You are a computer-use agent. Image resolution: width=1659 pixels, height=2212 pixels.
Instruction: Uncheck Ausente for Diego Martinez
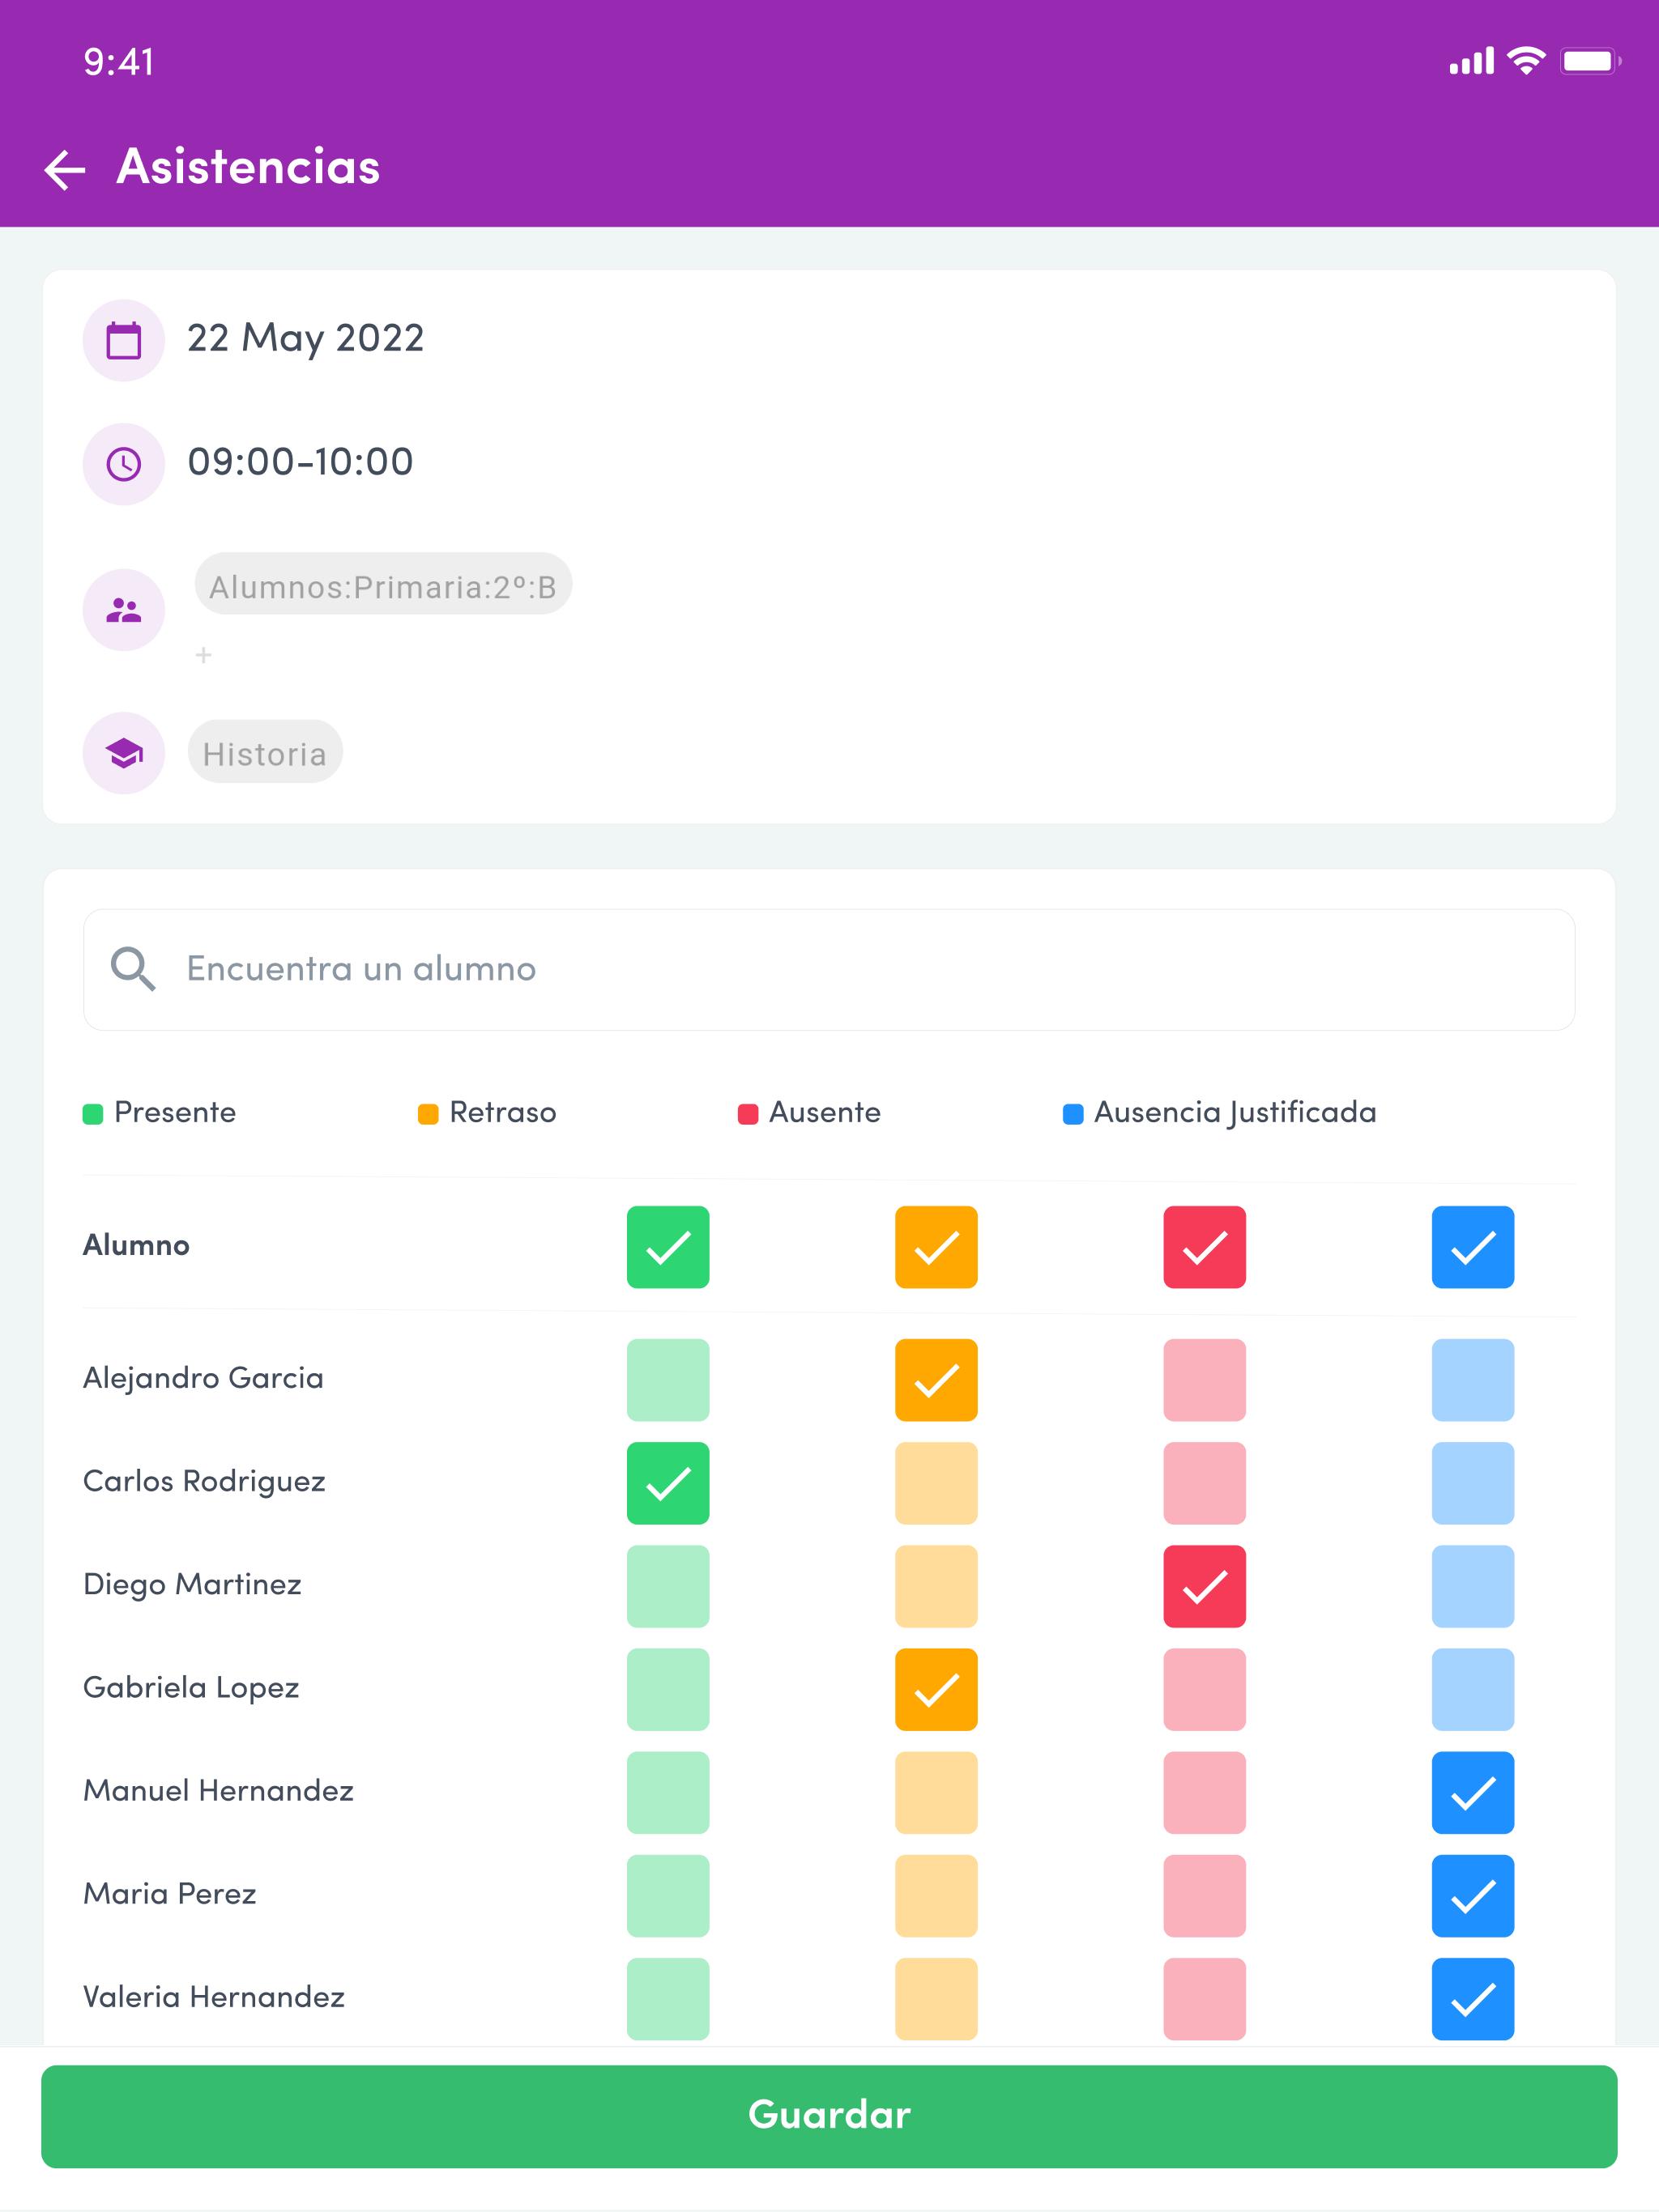tap(1205, 1587)
